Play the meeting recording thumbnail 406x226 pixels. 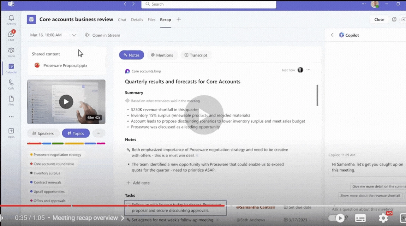66,102
